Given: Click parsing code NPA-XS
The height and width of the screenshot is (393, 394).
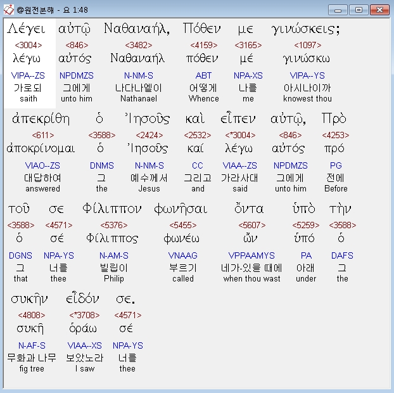Looking at the screenshot, I should (248, 75).
